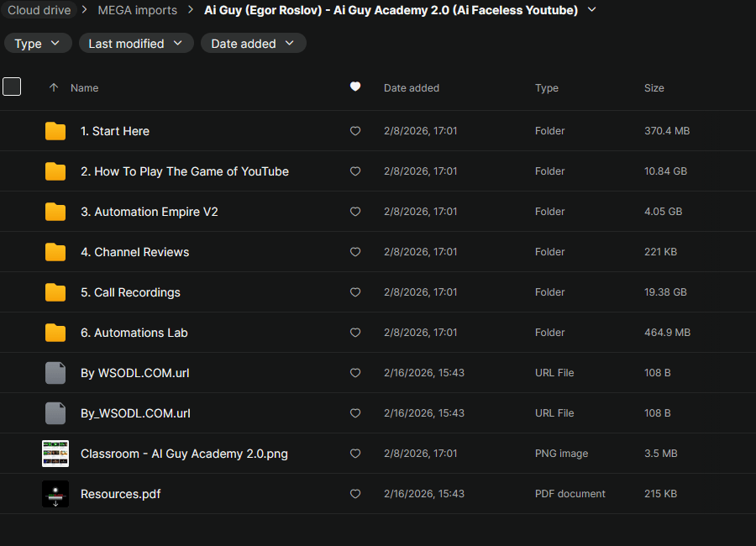The image size is (756, 546).
Task: Click folder icon for 6. Automations Lab
Action: (x=55, y=333)
